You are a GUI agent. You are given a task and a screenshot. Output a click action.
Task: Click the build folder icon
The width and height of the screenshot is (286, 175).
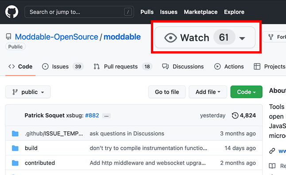pos(15,148)
